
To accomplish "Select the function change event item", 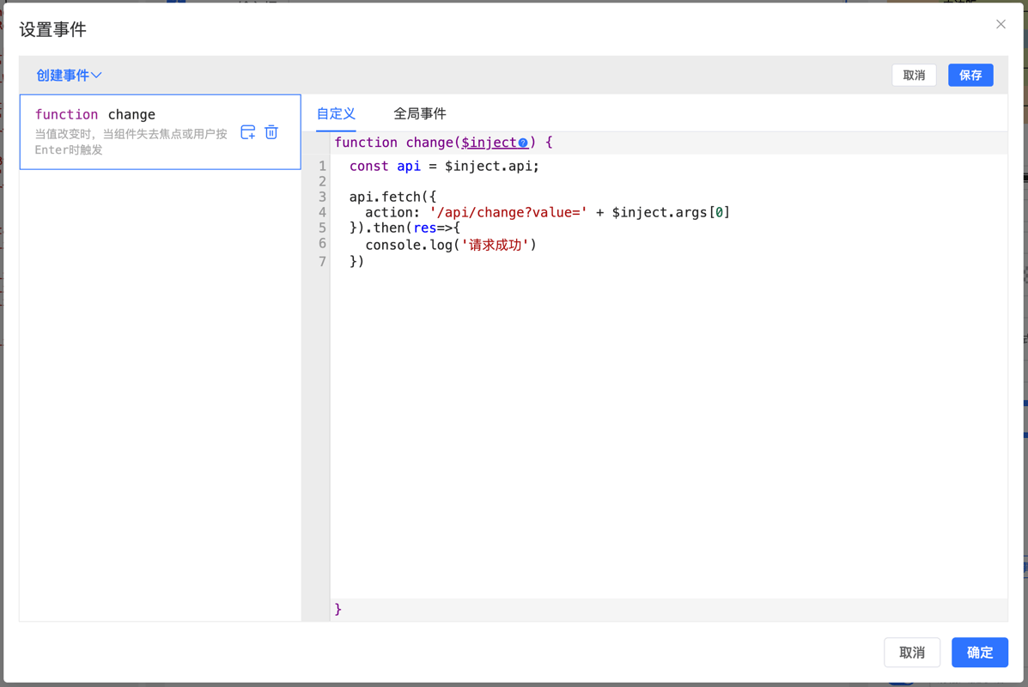I will click(x=160, y=131).
